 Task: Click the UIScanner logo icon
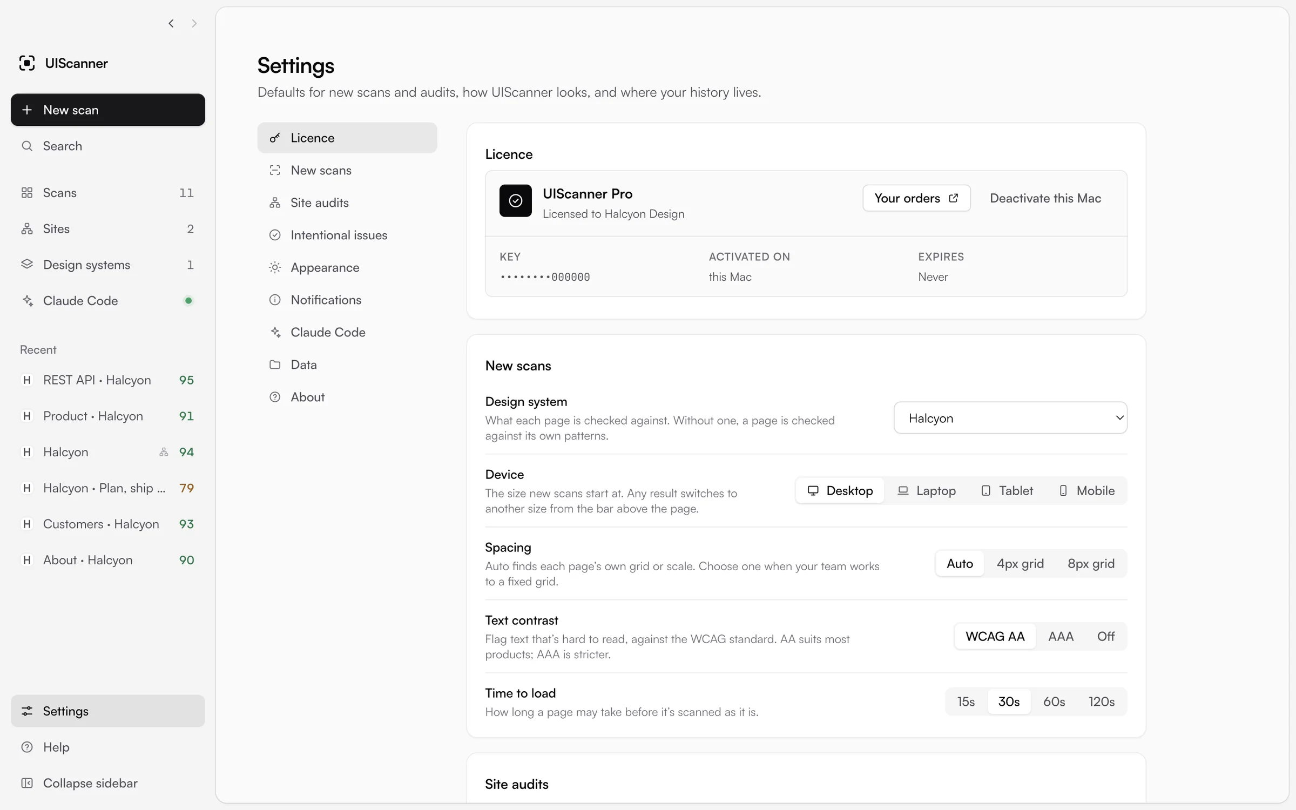[27, 63]
